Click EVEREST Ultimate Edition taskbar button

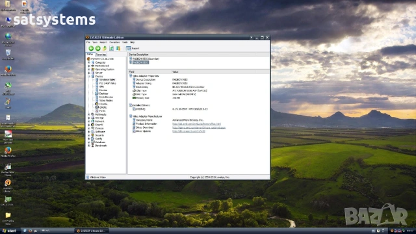[91, 231]
